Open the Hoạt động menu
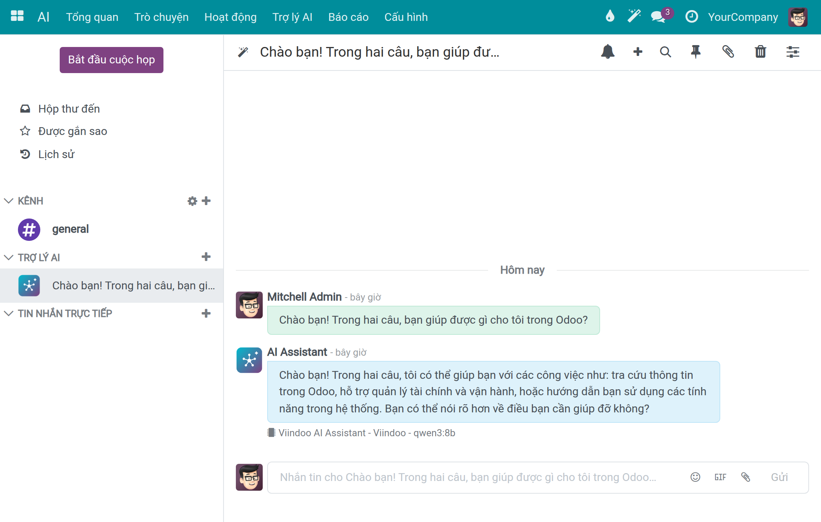 (x=231, y=17)
